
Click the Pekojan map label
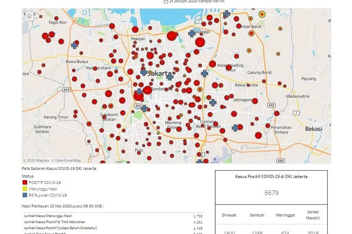tap(138, 39)
